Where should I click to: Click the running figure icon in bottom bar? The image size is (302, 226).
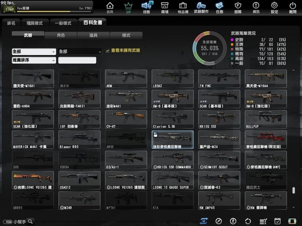(233, 221)
